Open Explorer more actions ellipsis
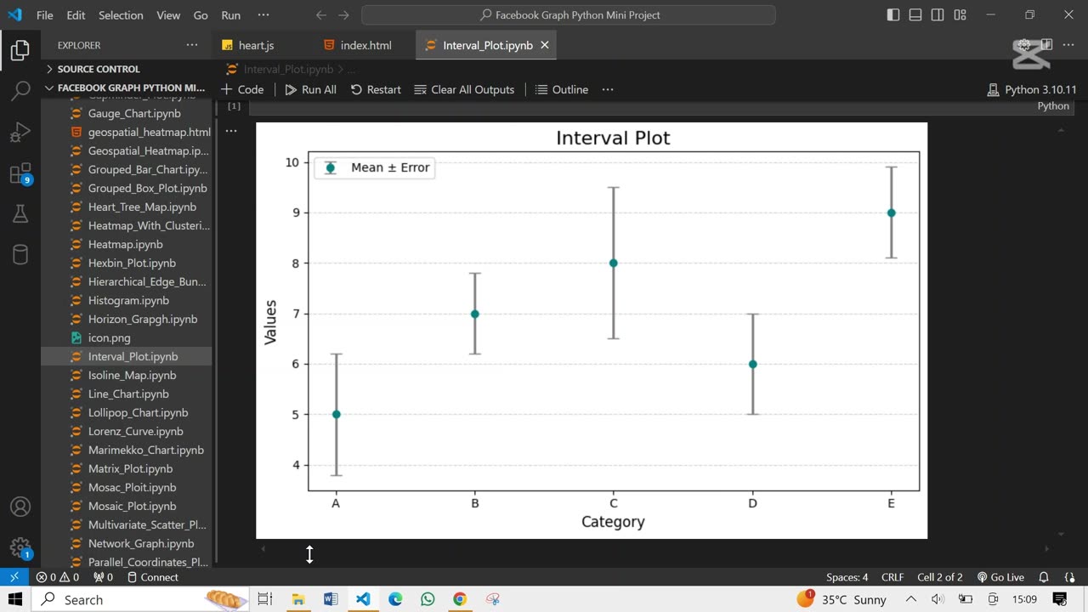This screenshot has height=612, width=1088. 192,45
